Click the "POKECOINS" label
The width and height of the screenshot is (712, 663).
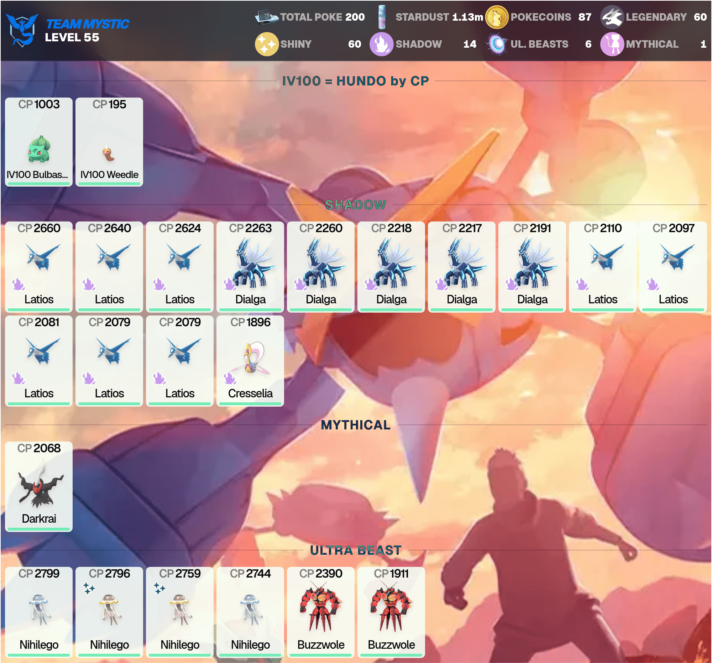click(x=541, y=17)
